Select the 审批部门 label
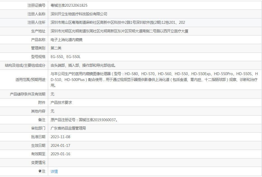This screenshot has width=262, height=177. tap(38, 128)
